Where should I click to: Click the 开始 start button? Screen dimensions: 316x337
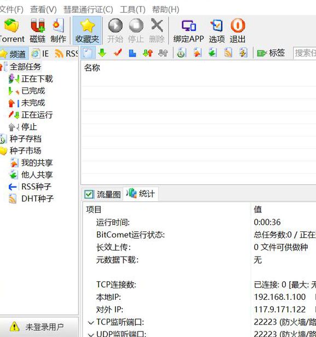tap(115, 31)
